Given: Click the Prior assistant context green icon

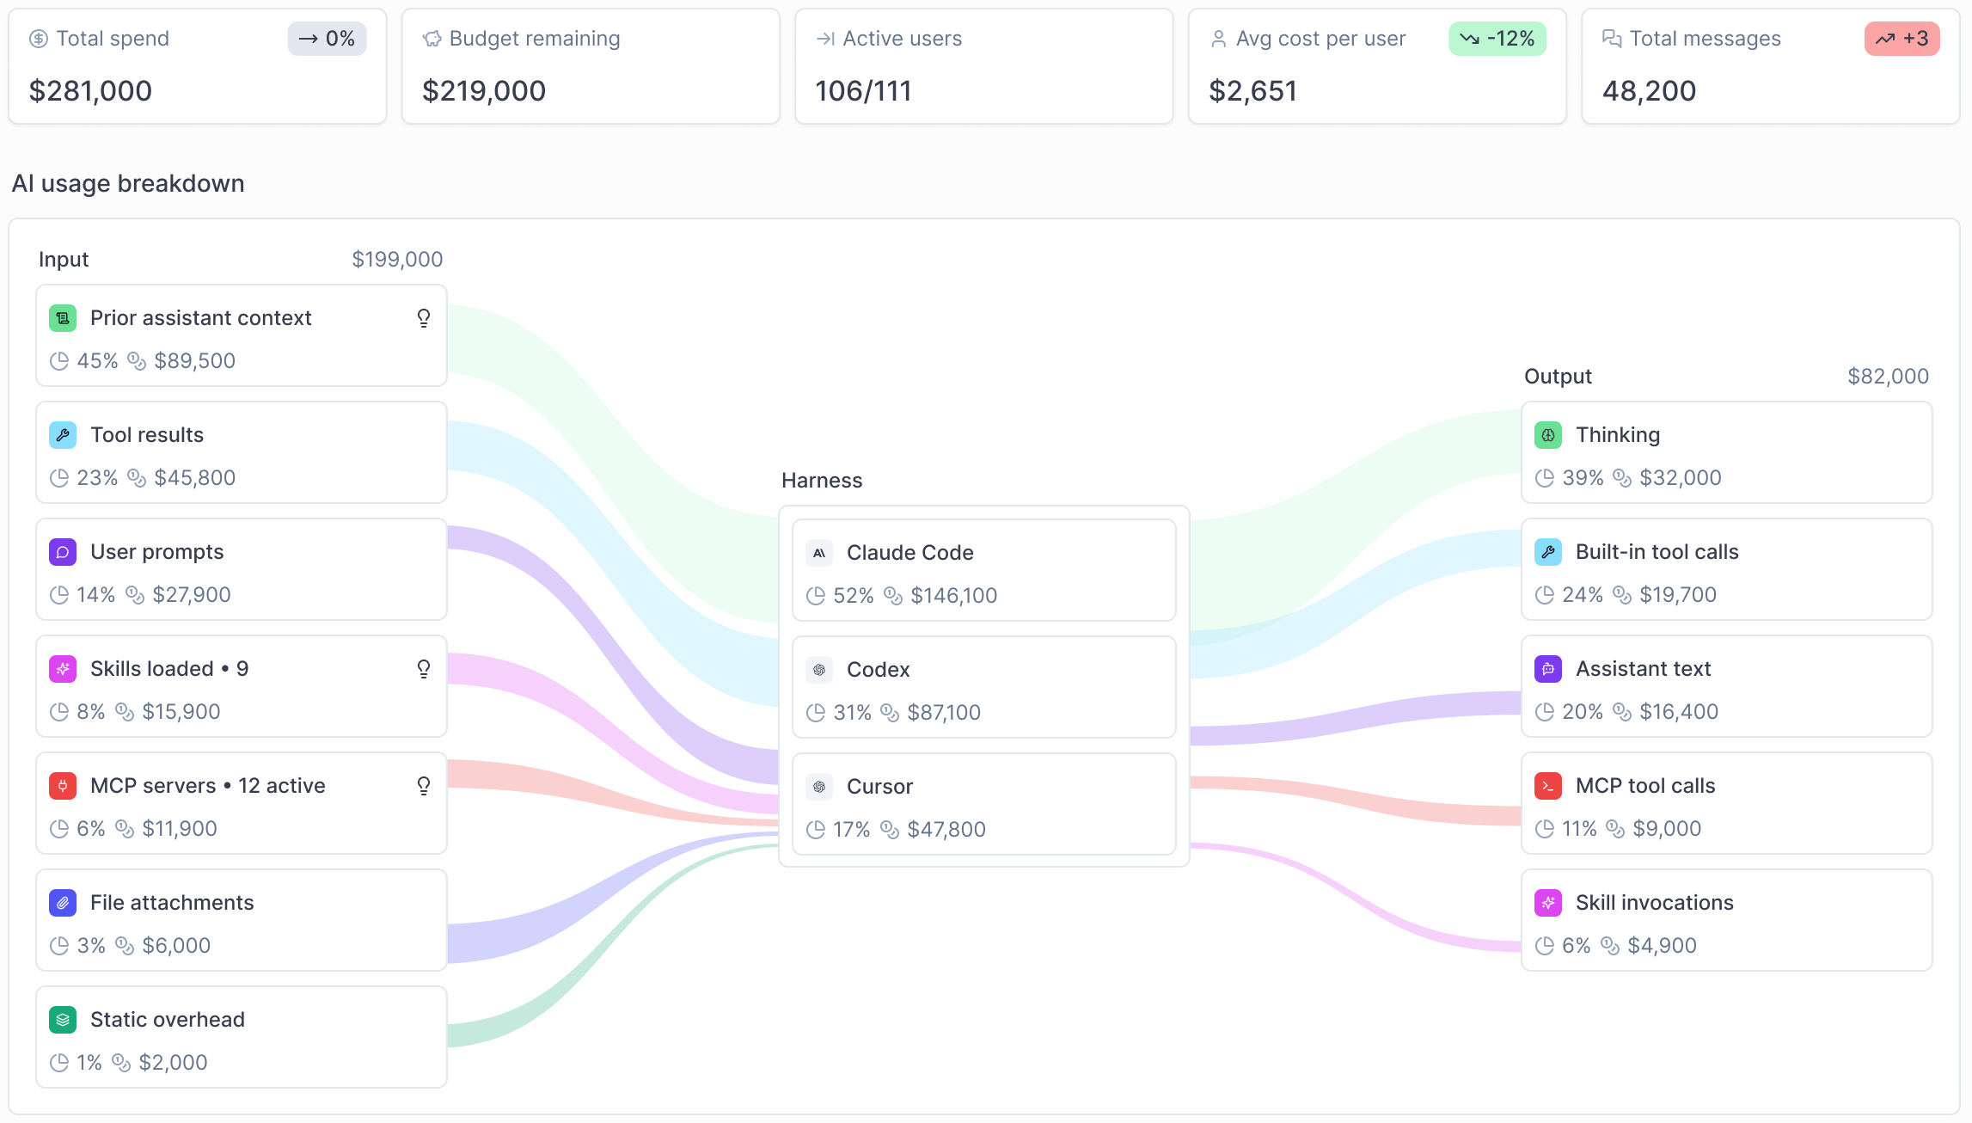Looking at the screenshot, I should point(63,318).
